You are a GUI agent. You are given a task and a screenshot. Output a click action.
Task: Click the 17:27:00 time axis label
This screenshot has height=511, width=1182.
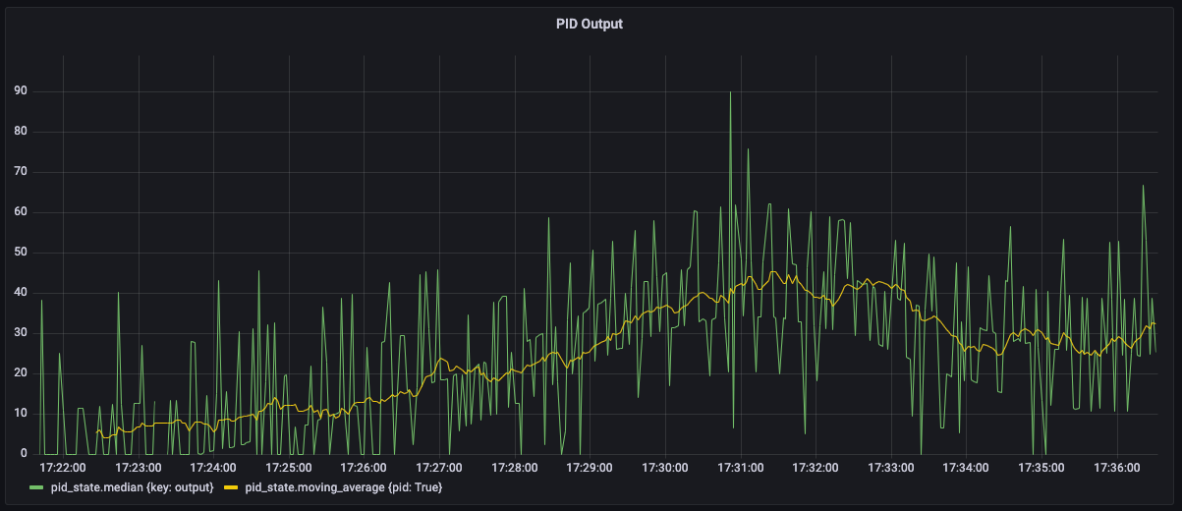pos(439,468)
